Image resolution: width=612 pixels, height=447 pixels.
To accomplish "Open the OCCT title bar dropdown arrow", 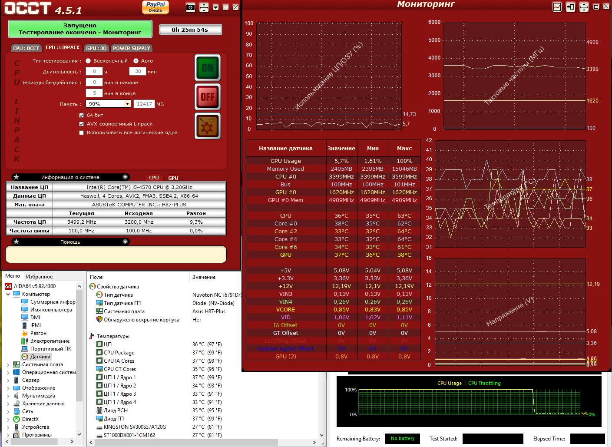I will (216, 7).
